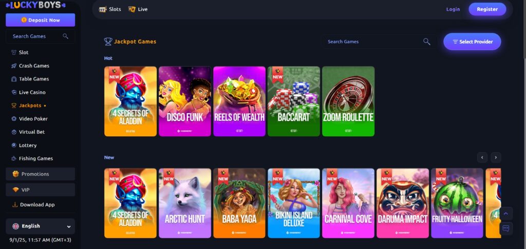Screen dimensions: 526x249
Task: Click the LuckyBoys logo
Action: coord(35,5)
